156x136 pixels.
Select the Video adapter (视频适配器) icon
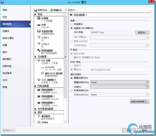pyautogui.click(x=39, y=50)
